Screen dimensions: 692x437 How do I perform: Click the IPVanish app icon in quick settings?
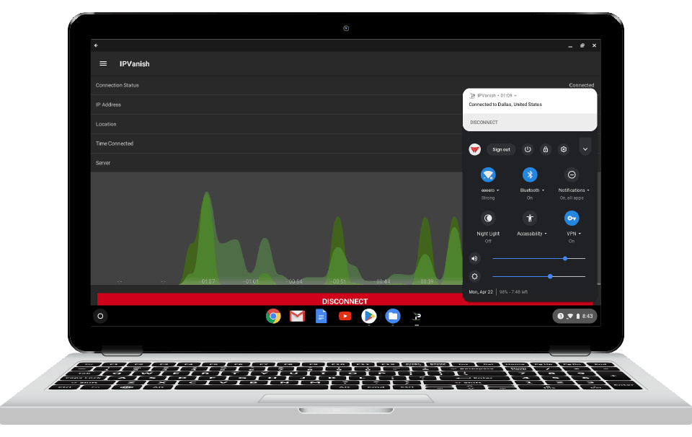pos(474,149)
